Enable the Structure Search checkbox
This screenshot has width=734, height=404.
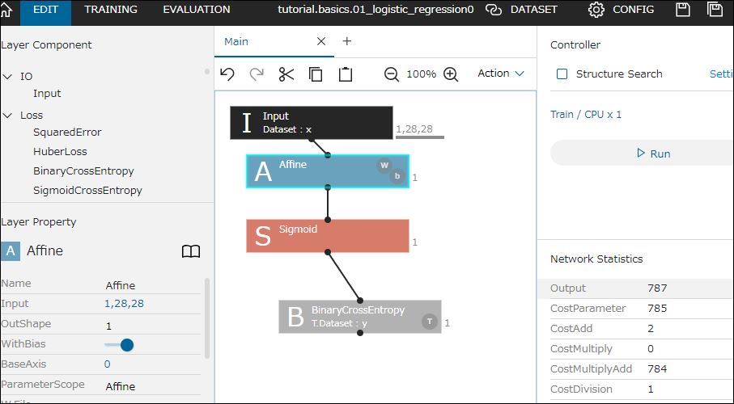pyautogui.click(x=562, y=74)
